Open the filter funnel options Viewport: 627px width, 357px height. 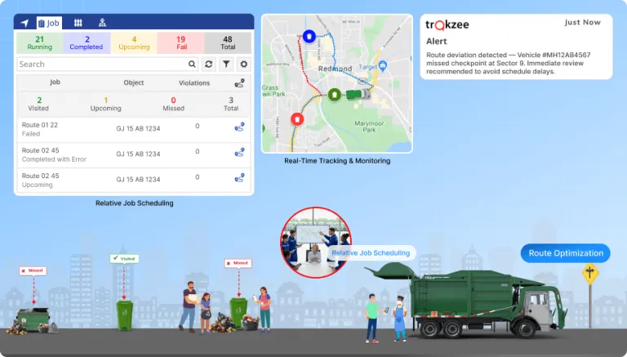tap(226, 64)
